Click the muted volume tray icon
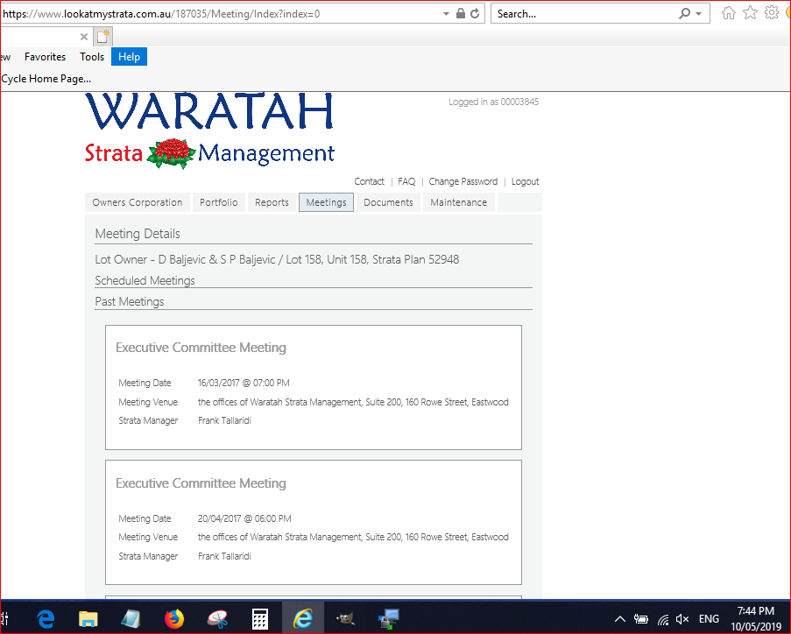Viewport: 791px width, 634px height. (x=682, y=619)
